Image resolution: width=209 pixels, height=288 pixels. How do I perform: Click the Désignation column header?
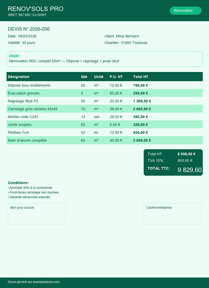19,77
